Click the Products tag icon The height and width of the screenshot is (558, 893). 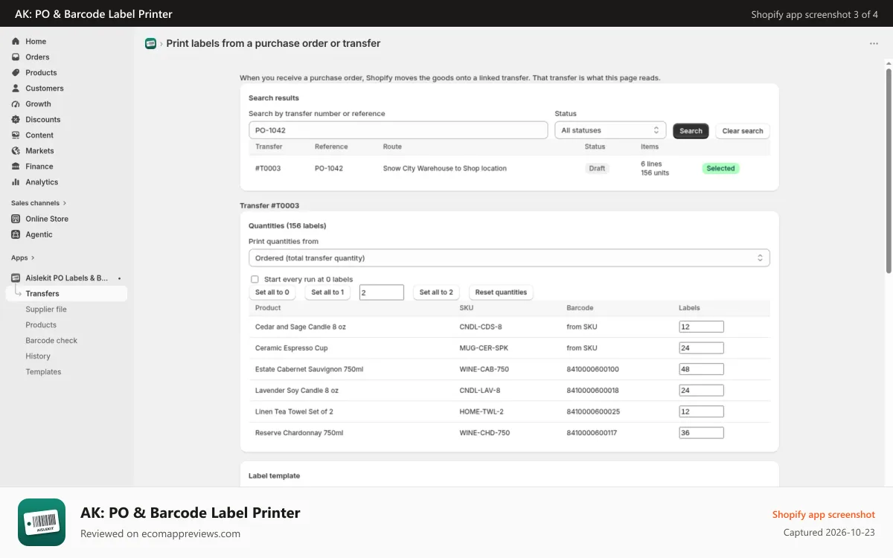[x=16, y=73]
